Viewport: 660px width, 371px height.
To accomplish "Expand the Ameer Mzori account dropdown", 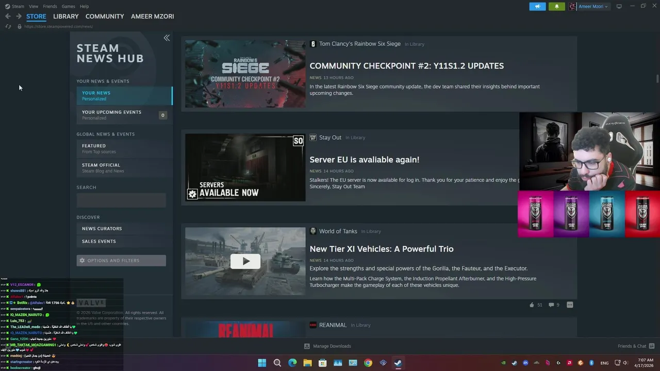I will (589, 6).
